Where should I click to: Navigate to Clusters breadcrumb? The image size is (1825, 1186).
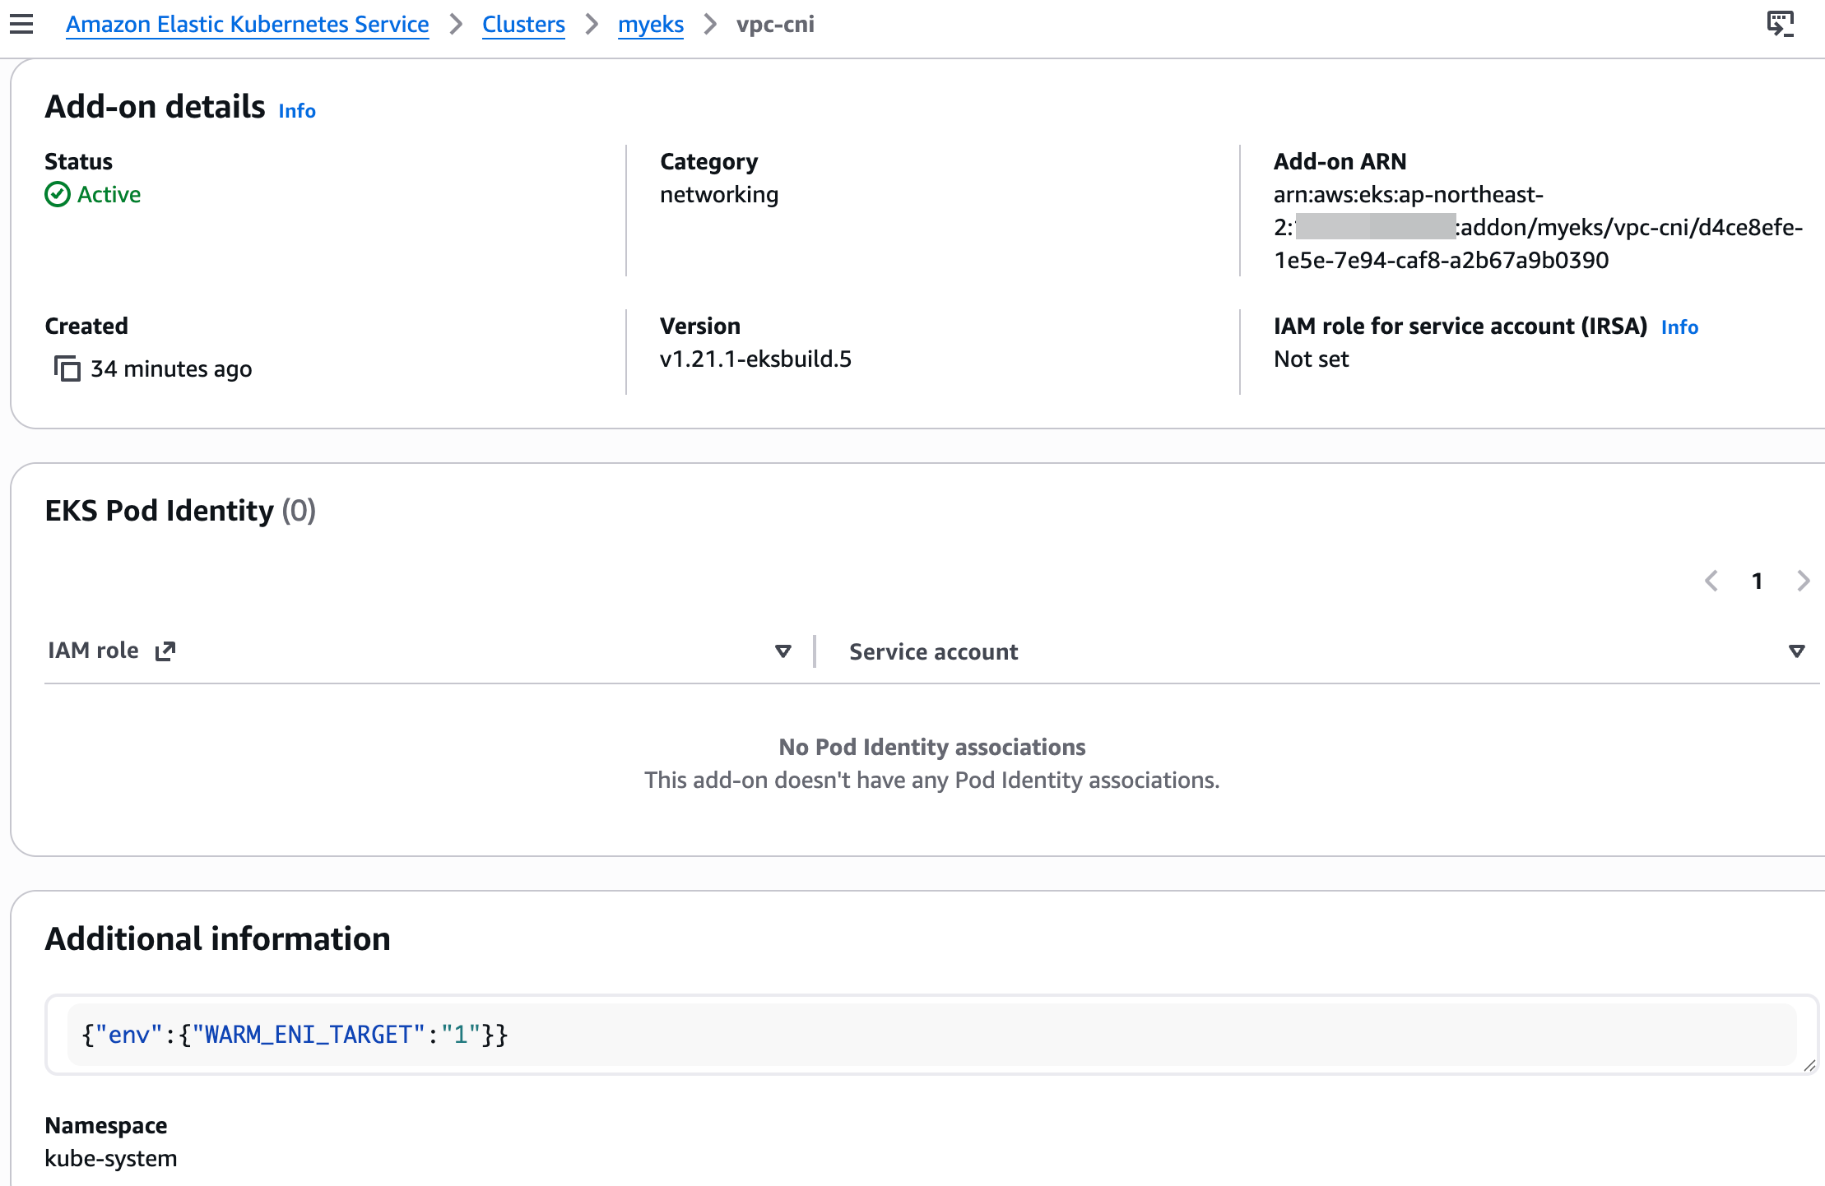tap(523, 25)
